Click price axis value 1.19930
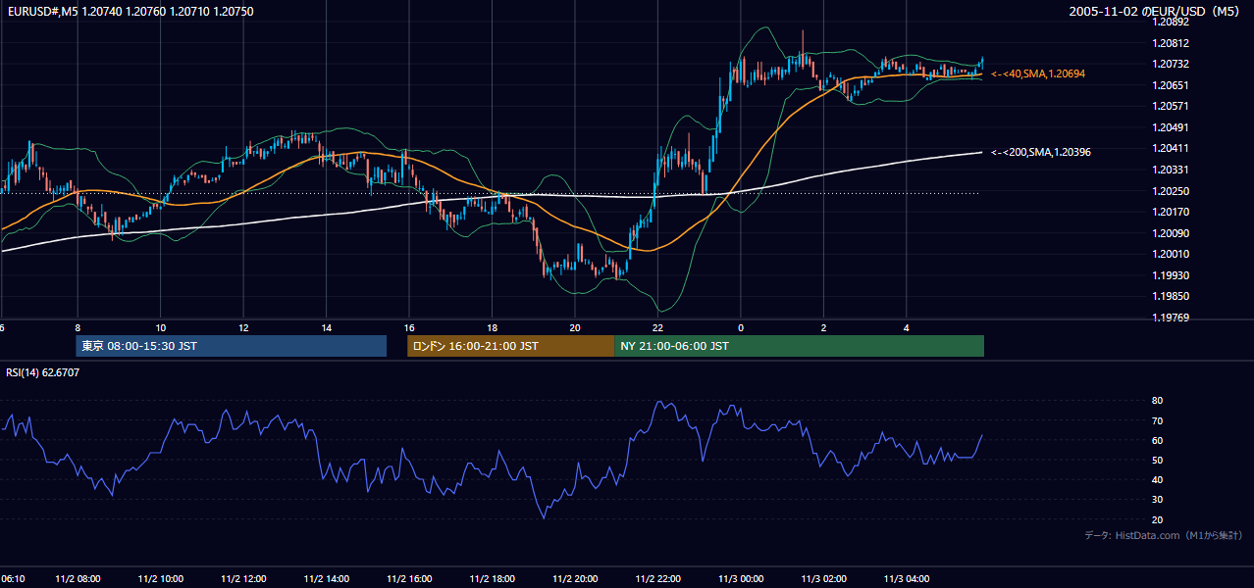Image resolution: width=1254 pixels, height=588 pixels. pos(1170,275)
